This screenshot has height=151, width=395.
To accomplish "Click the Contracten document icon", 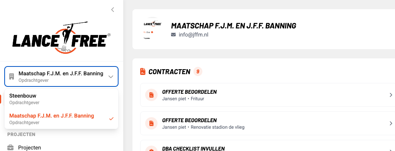I will (x=143, y=71).
